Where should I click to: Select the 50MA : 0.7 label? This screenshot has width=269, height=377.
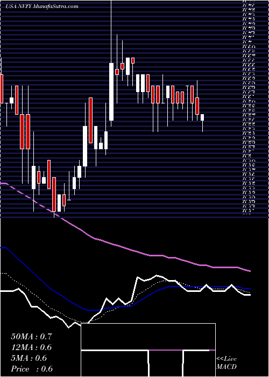point(31,337)
